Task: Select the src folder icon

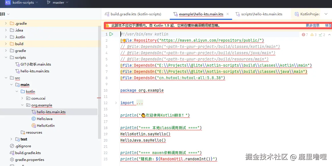Action: 12,78
